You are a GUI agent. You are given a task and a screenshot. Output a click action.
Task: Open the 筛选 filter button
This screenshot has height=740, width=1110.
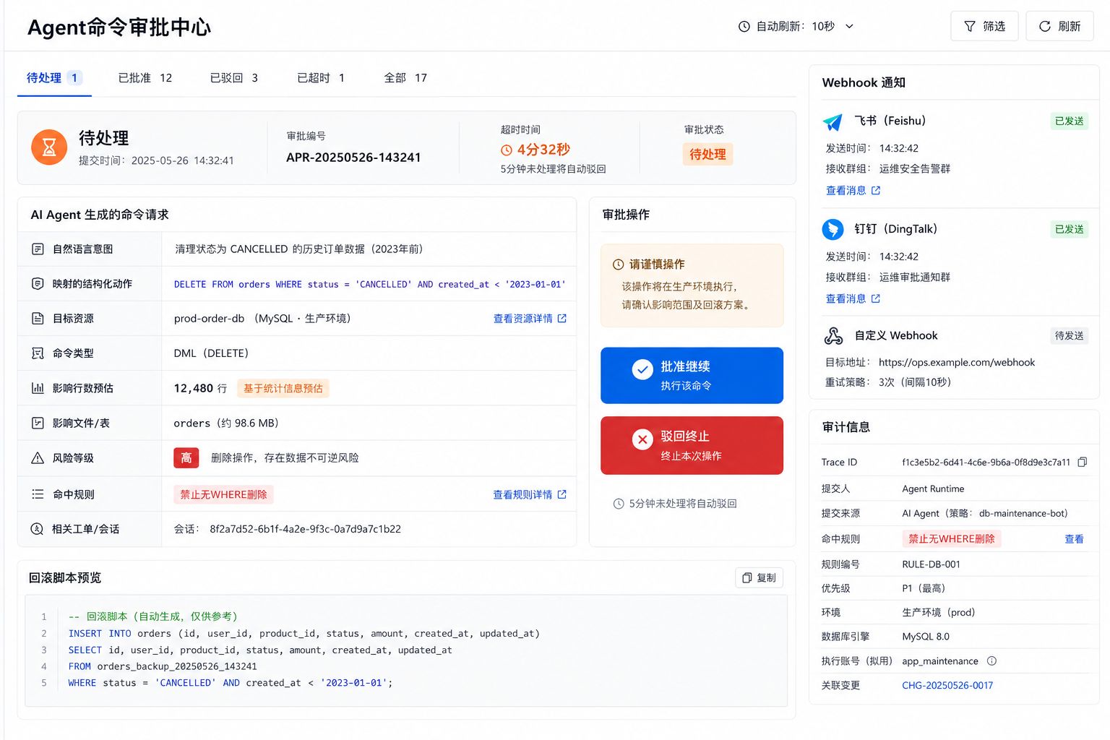click(x=984, y=26)
